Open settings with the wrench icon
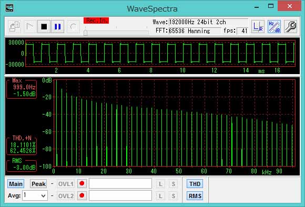Screen dimensions: 305x207 click(x=290, y=26)
